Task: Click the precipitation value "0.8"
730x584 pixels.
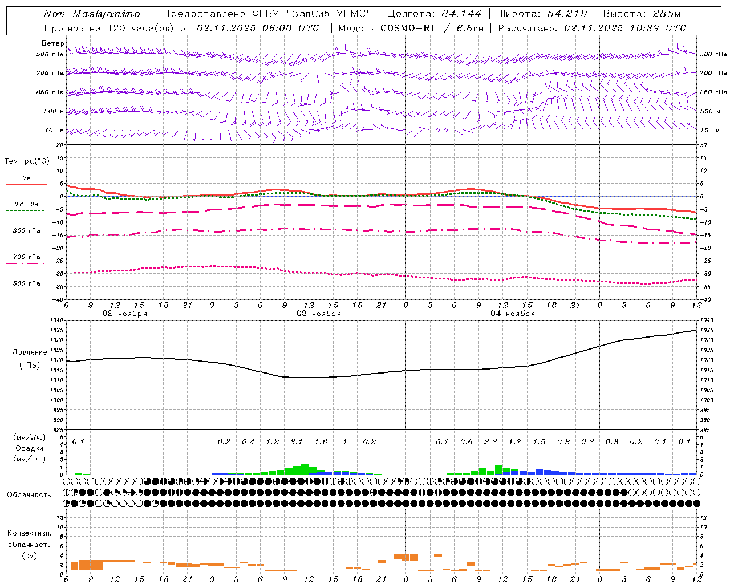Action: [563, 442]
